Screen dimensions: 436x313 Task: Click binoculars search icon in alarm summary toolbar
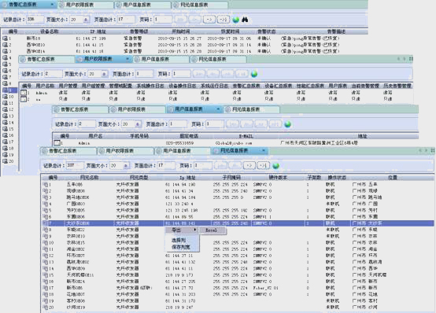(245, 20)
